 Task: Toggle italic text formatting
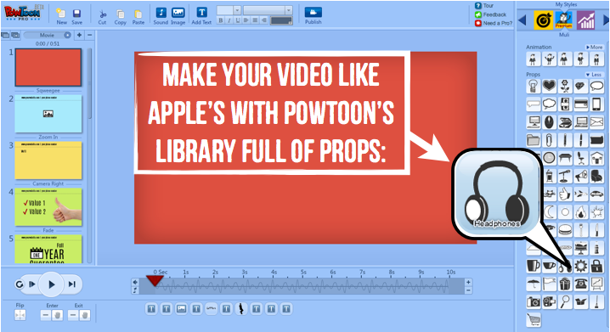point(229,20)
